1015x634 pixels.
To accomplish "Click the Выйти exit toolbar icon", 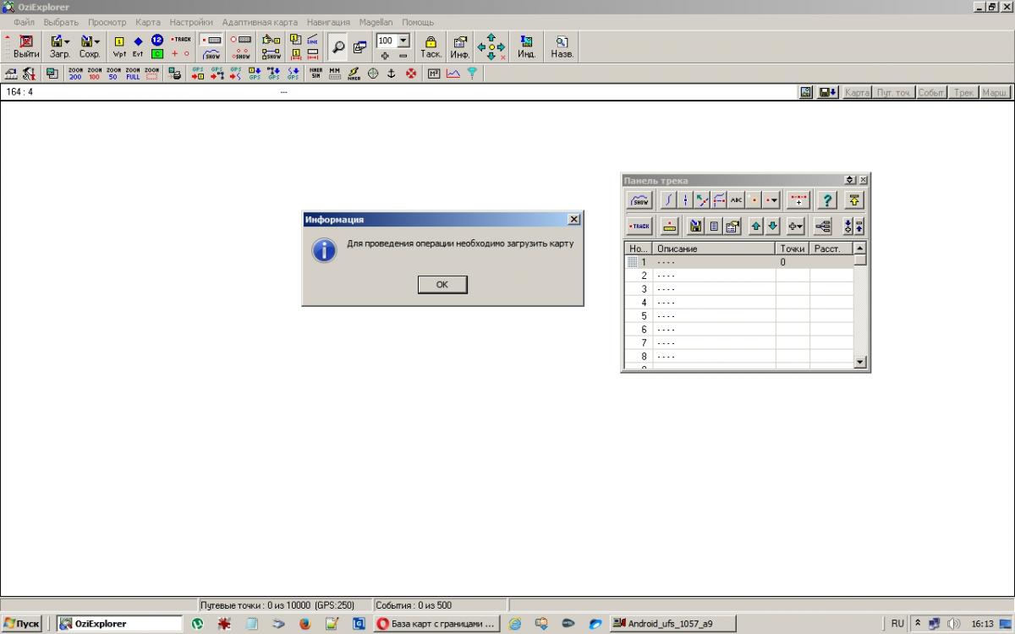I will coord(26,46).
